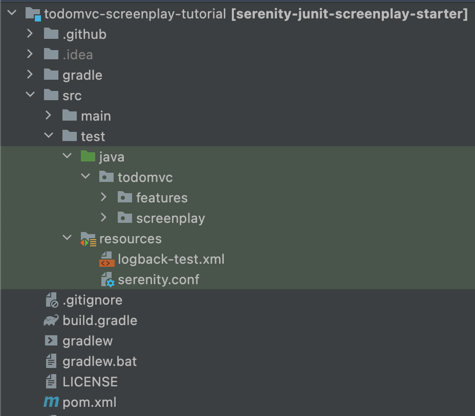Click the serenity.conf config file icon
Viewport: 475px width, 416px height.
106,280
